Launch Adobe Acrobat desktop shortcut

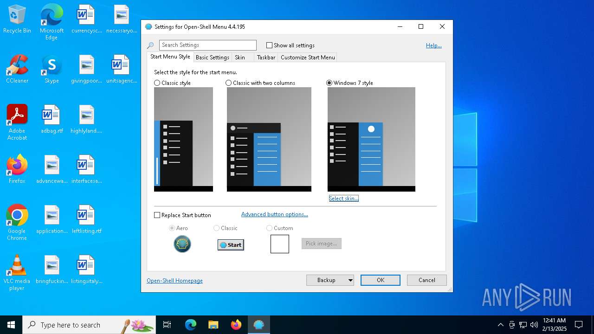click(17, 122)
